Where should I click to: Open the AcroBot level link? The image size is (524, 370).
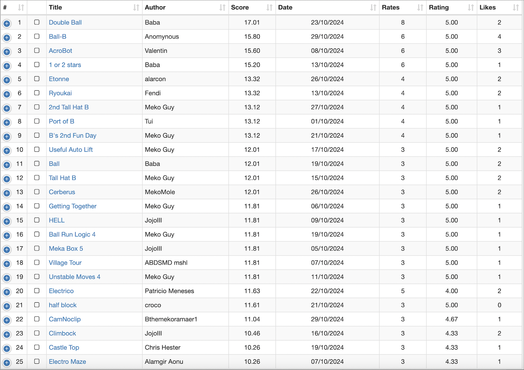(60, 51)
